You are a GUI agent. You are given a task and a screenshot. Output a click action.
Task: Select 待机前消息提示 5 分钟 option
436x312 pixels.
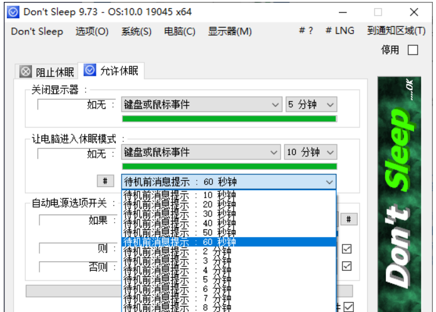click(229, 279)
